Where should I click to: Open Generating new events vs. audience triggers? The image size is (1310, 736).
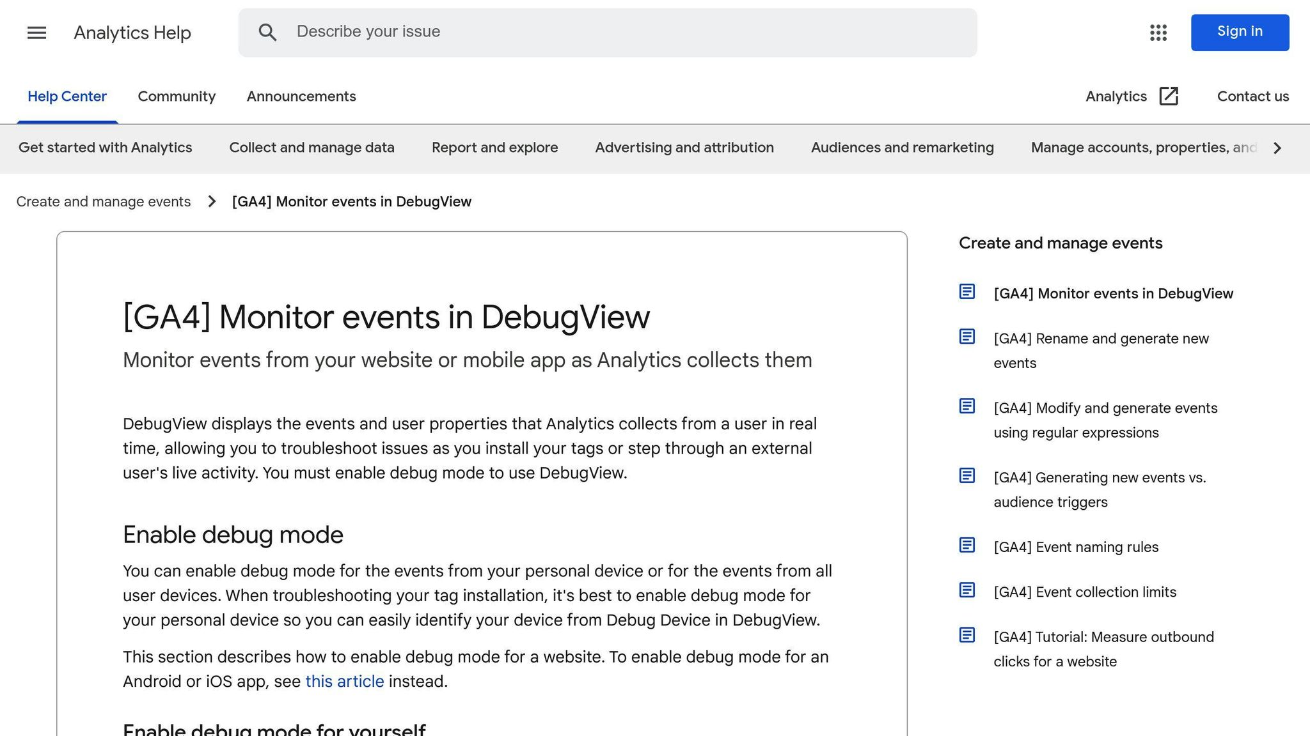coord(1100,490)
